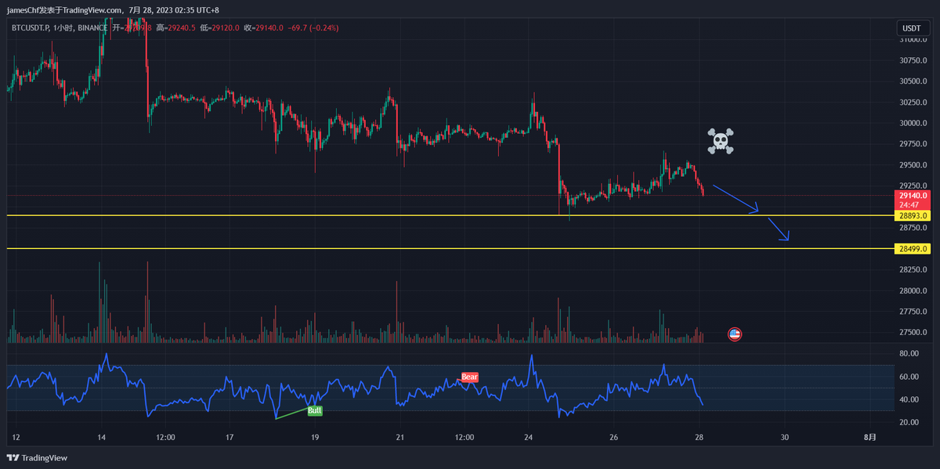Select the red Bear divergence label
This screenshot has height=469, width=940.
pos(469,377)
